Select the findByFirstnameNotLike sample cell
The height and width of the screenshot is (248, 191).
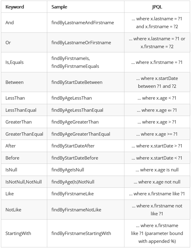pos(76,210)
